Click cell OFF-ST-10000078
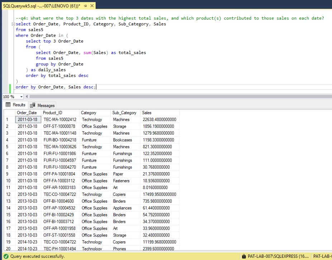 point(60,126)
